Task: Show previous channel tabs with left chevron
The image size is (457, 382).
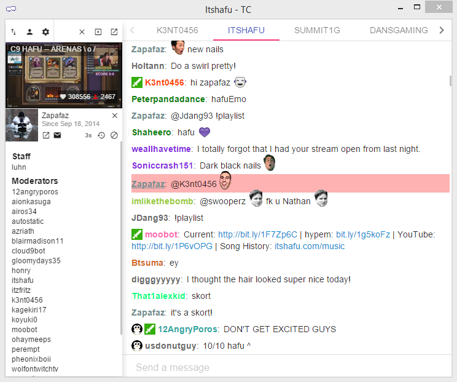Action: click(132, 30)
